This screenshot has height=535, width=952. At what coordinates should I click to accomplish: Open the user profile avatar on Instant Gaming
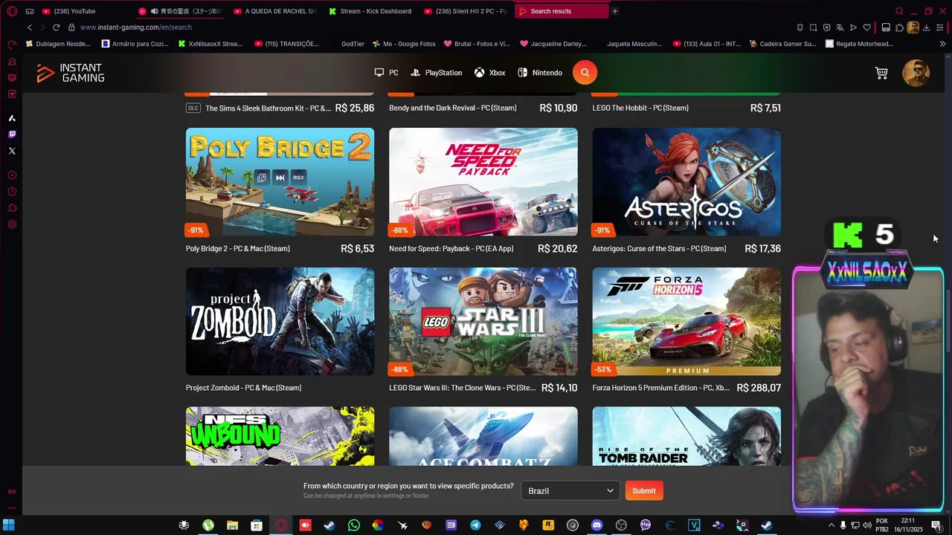coord(916,73)
